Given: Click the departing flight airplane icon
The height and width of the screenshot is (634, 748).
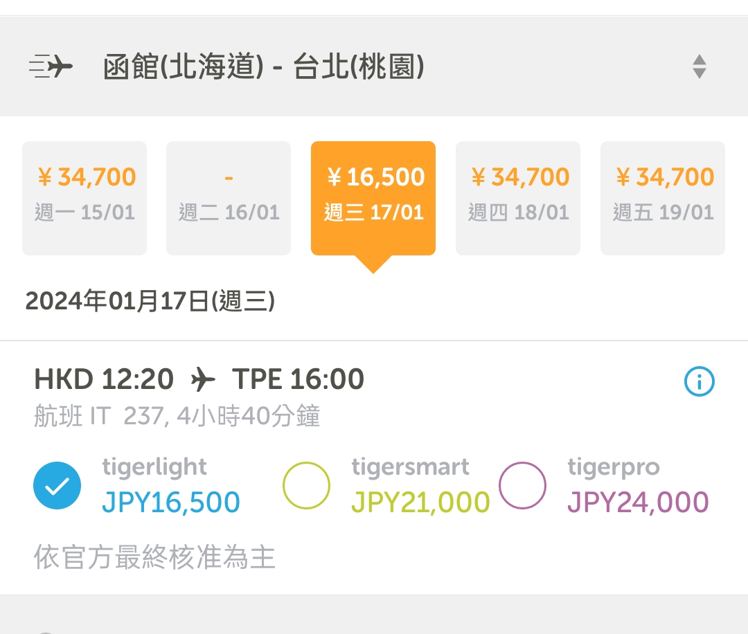Looking at the screenshot, I should (x=51, y=67).
